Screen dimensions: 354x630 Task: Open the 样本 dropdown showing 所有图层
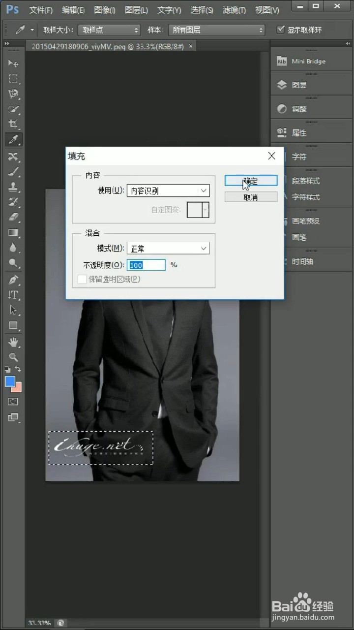216,30
